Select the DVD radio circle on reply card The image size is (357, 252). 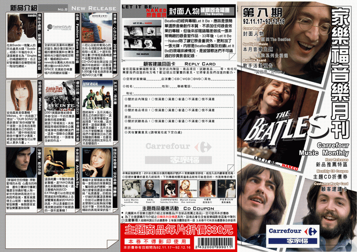click(x=191, y=79)
